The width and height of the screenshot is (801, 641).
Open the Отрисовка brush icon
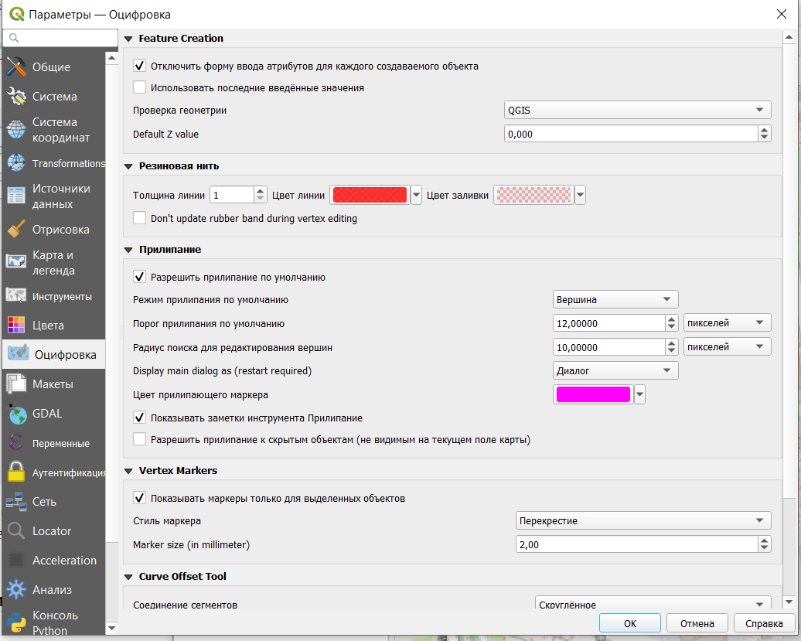click(x=15, y=230)
